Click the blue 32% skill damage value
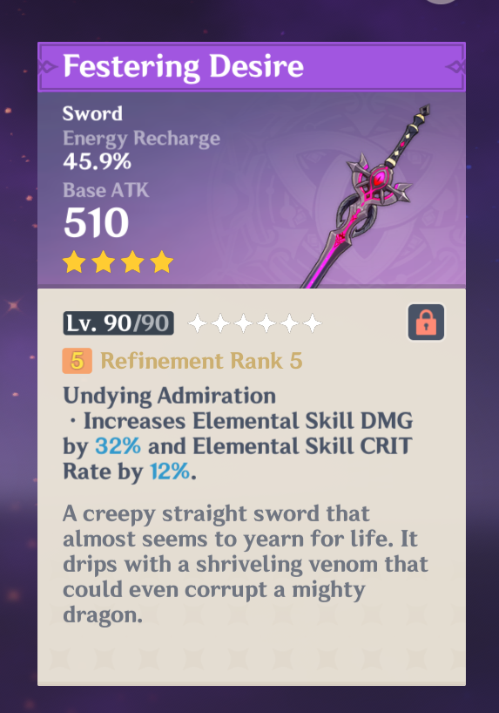 pos(118,446)
